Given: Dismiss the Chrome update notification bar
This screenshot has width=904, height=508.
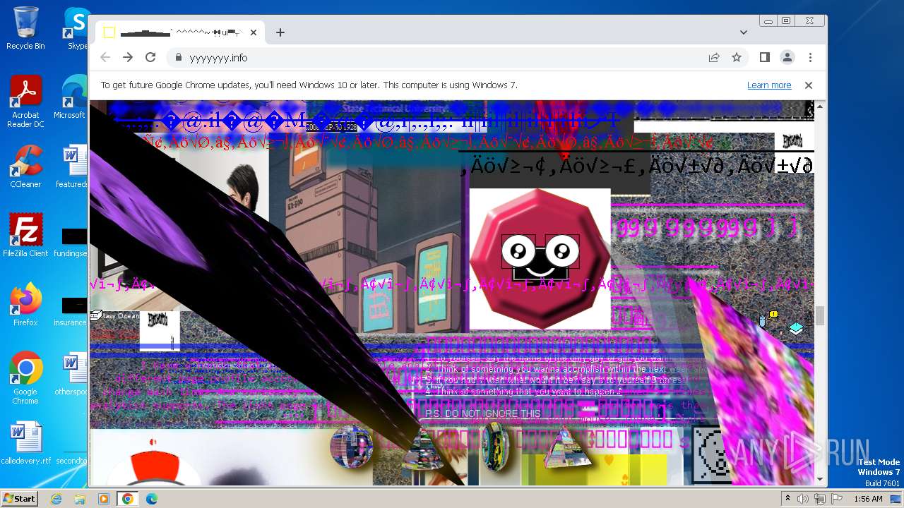Looking at the screenshot, I should [809, 85].
